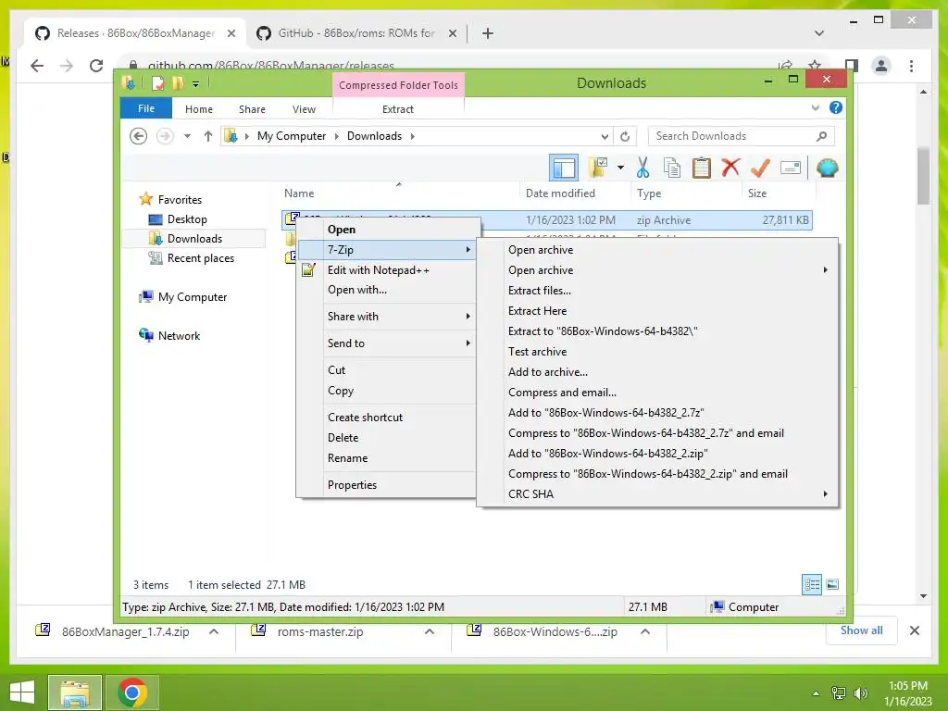Select Desktop in Favorites sidebar
The height and width of the screenshot is (711, 948).
pyautogui.click(x=187, y=218)
